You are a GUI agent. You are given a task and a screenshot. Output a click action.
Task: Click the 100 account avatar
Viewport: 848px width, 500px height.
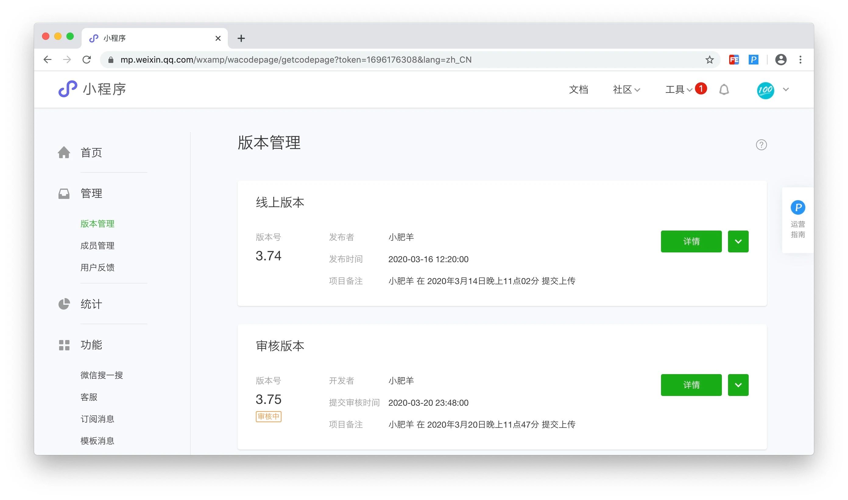[x=765, y=90]
